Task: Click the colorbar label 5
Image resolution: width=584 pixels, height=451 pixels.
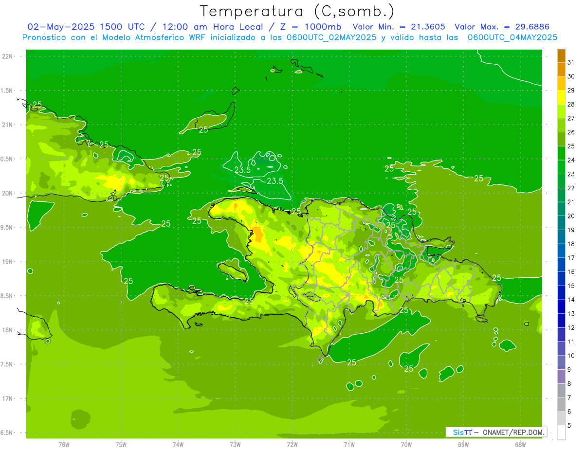Action: click(x=569, y=426)
